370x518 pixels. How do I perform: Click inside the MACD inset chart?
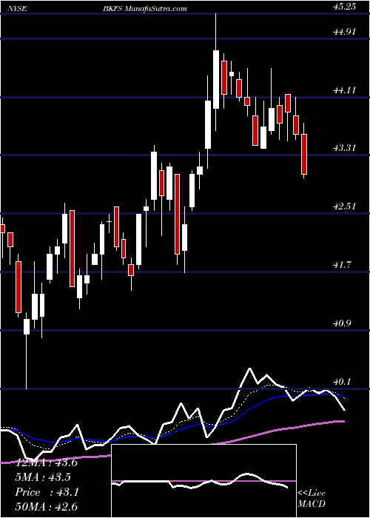[x=203, y=481]
